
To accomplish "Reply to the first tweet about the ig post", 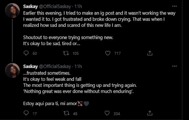I will [26, 53].
